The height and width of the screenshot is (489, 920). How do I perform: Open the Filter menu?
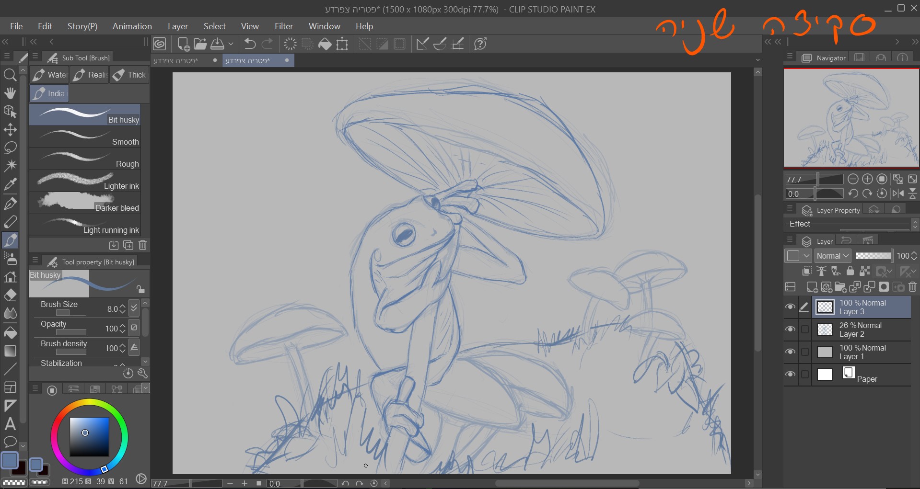[x=283, y=26]
